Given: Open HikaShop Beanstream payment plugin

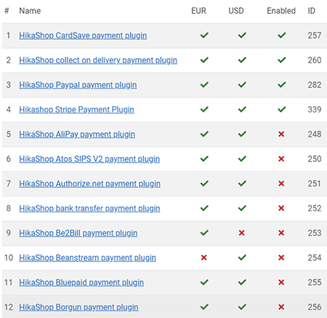Looking at the screenshot, I should (87, 258).
